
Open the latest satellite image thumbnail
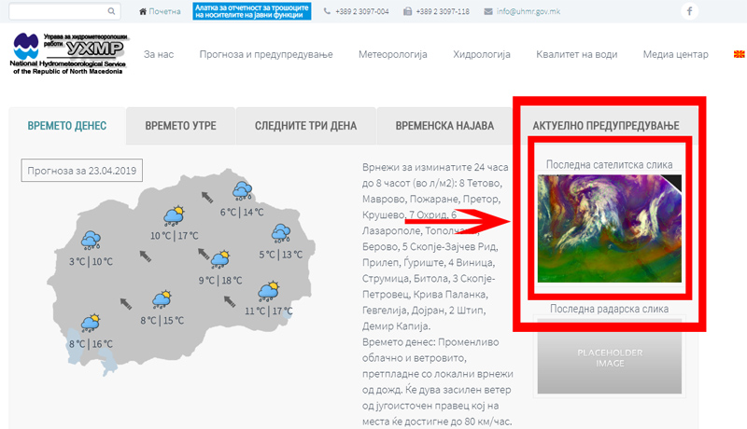(x=610, y=228)
